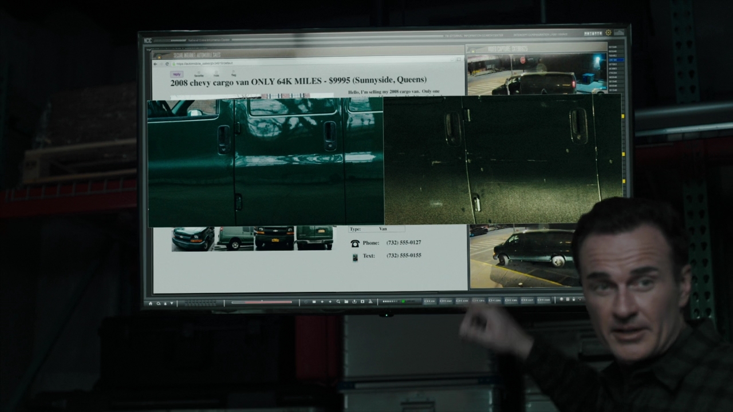The width and height of the screenshot is (733, 412).
Task: Select the first channel tab in bottom bar
Action: click(429, 301)
